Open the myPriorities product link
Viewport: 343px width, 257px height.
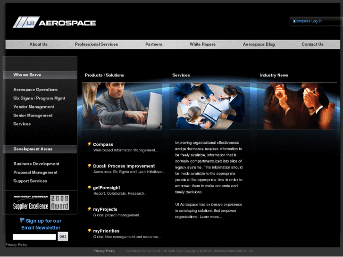pos(106,231)
